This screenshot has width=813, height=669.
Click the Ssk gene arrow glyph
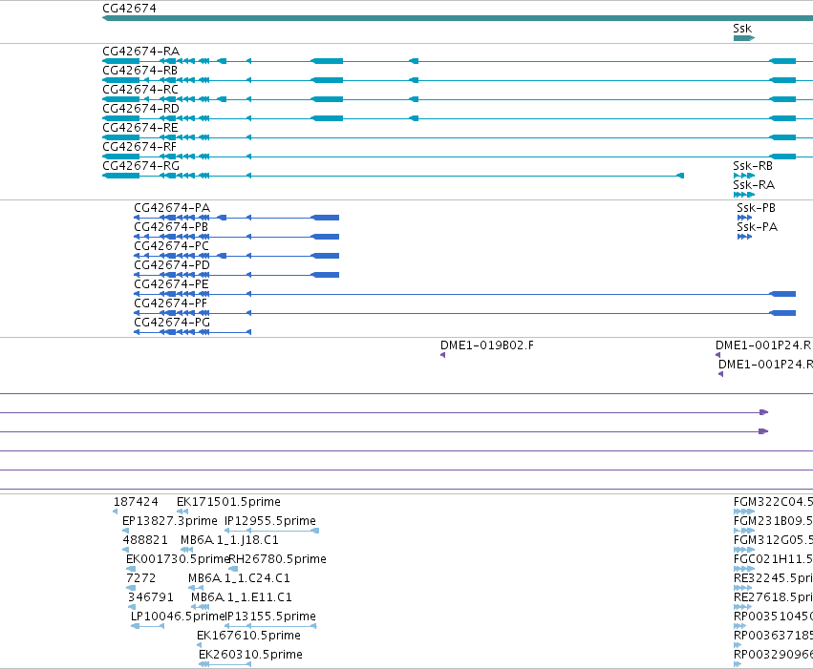point(744,38)
